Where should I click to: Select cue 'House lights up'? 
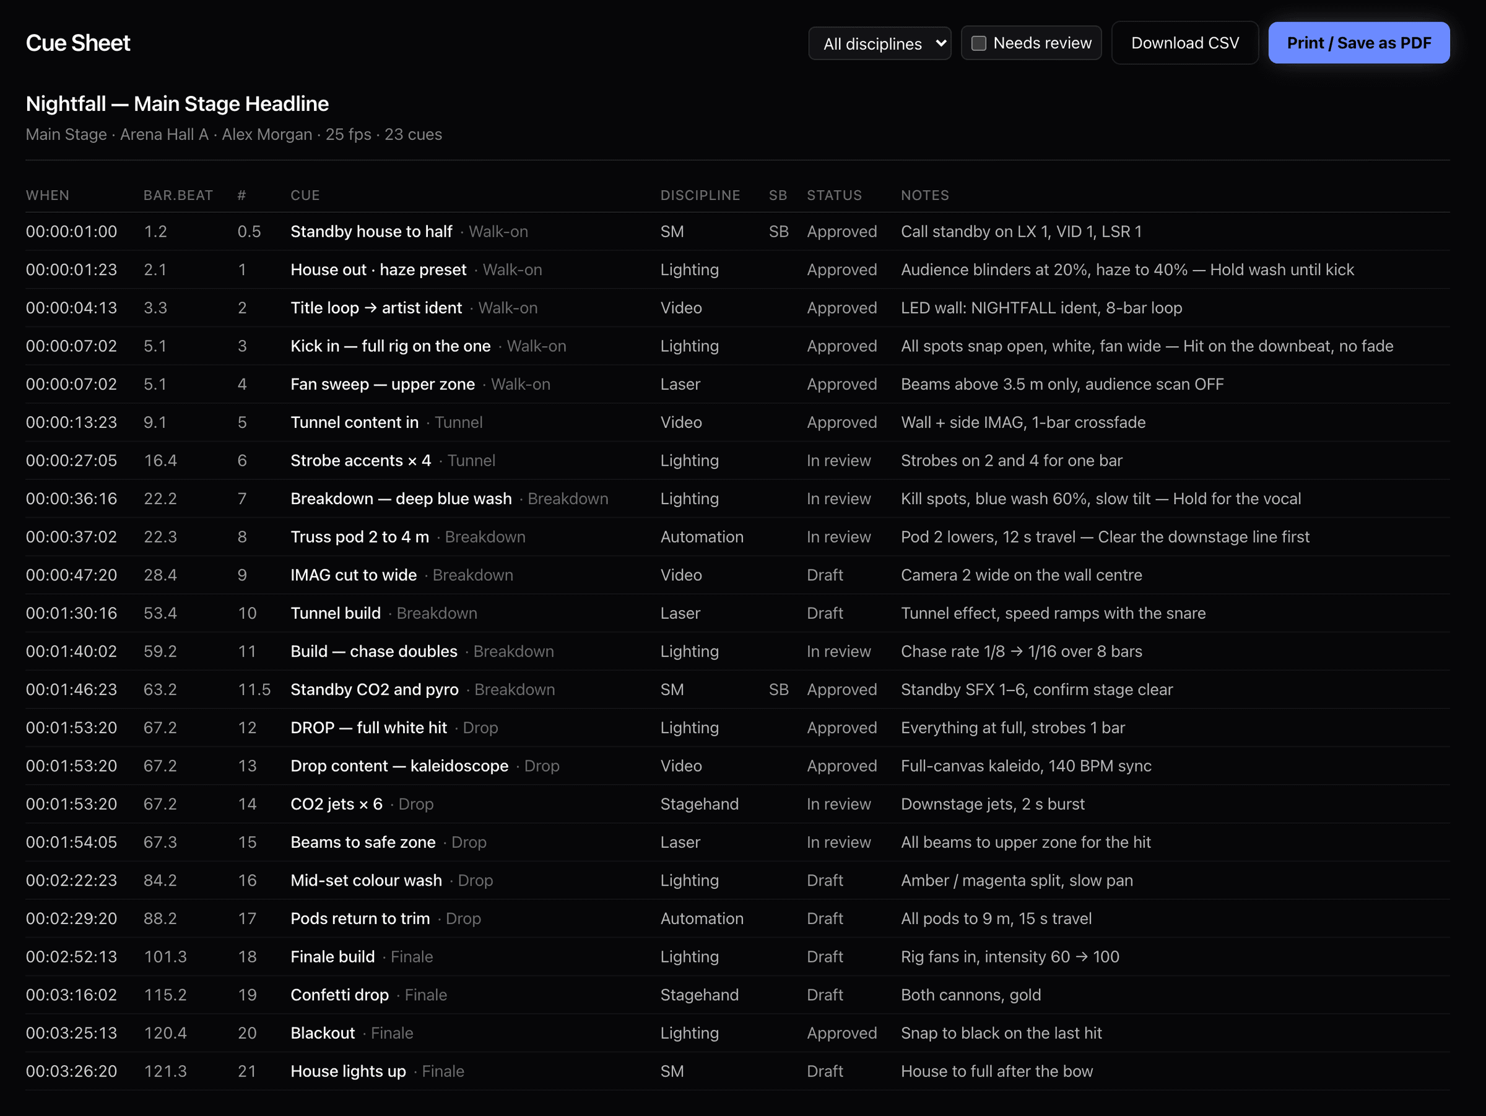(x=348, y=1071)
